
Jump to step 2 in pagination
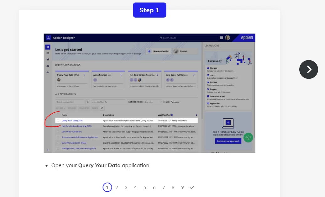pyautogui.click(x=117, y=188)
